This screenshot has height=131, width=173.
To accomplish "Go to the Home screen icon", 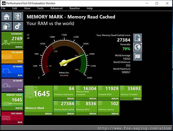I will (7, 16).
